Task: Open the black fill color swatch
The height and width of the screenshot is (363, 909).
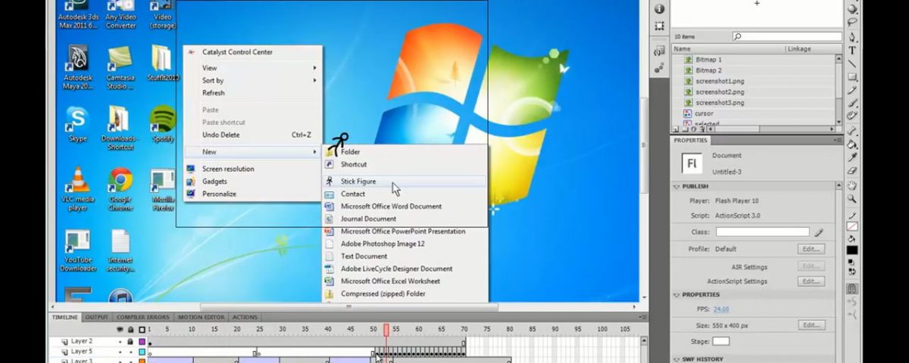Action: [x=852, y=250]
